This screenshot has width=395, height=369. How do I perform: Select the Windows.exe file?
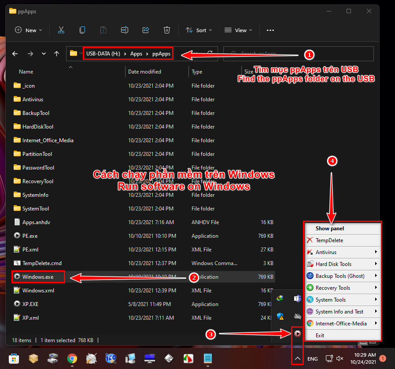[38, 277]
